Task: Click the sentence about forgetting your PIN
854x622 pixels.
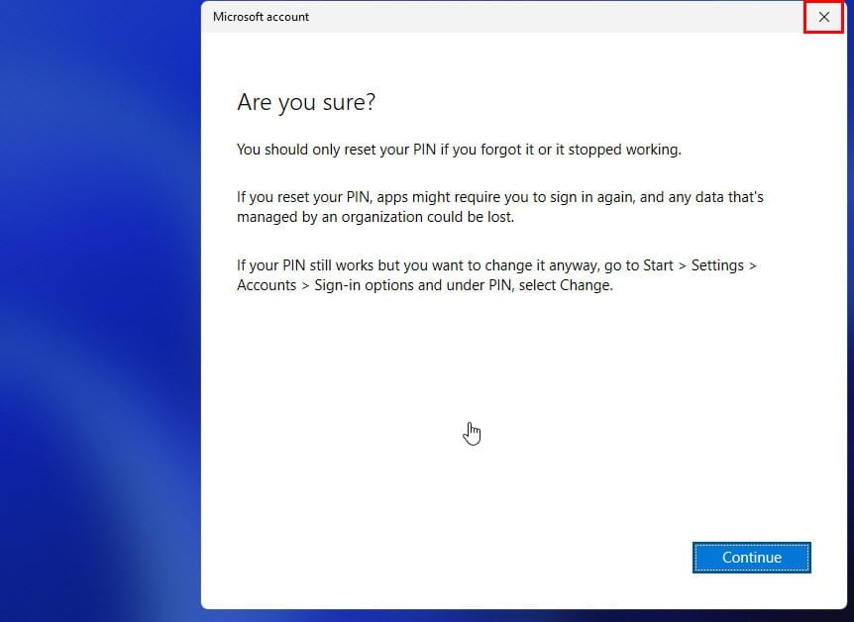Action: click(x=459, y=150)
